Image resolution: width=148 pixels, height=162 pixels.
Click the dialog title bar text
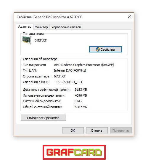[x=49, y=17]
